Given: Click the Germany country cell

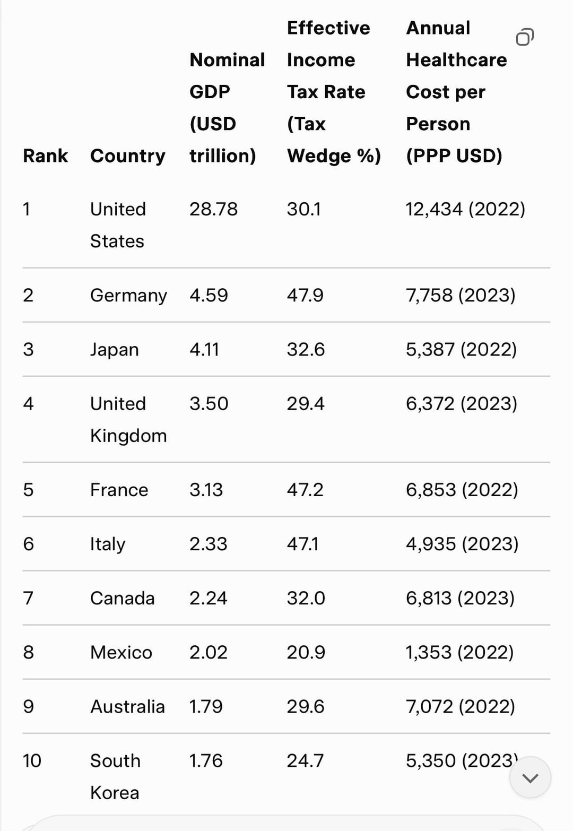Looking at the screenshot, I should click(x=128, y=295).
